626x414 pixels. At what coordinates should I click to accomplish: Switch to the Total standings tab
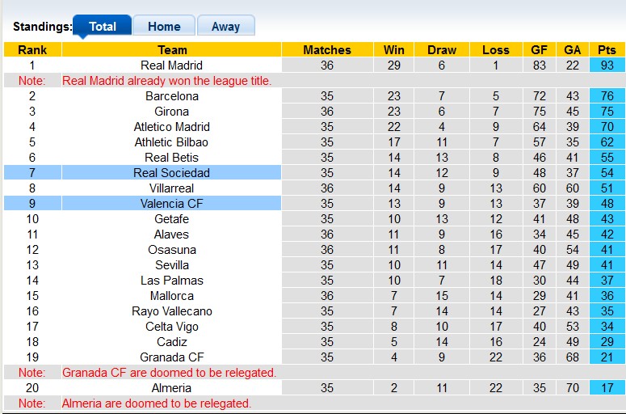pyautogui.click(x=102, y=26)
